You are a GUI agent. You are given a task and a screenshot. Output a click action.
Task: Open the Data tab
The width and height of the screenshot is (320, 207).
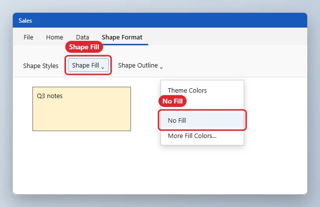click(82, 37)
